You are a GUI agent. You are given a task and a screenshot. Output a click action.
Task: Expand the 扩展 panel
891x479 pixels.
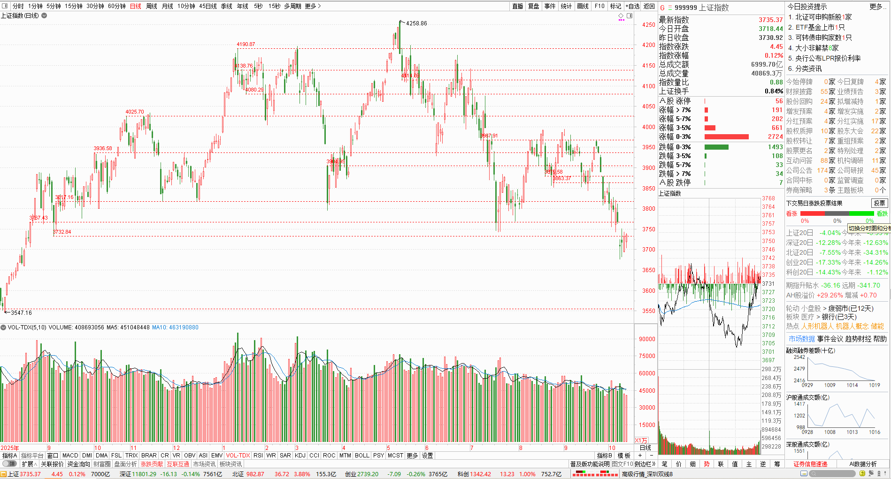[29, 464]
